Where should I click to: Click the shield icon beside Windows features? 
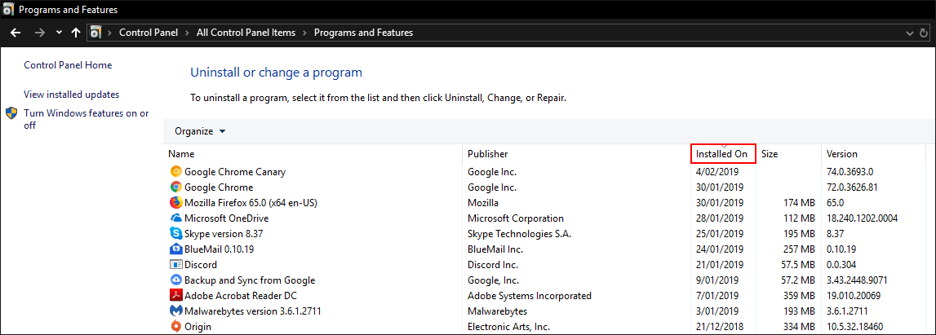[x=11, y=113]
